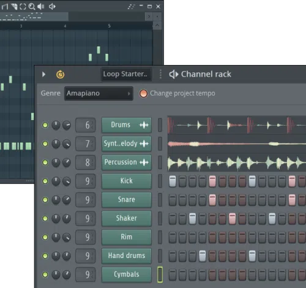Mute the Synt..elody channel with its green LED
Screen dimensions: 306x288
45,144
